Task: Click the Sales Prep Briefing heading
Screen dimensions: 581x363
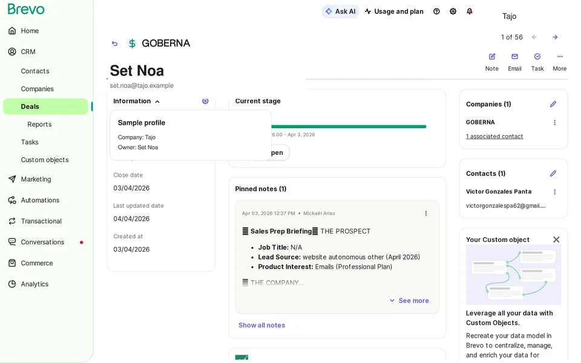Action: click(x=281, y=231)
